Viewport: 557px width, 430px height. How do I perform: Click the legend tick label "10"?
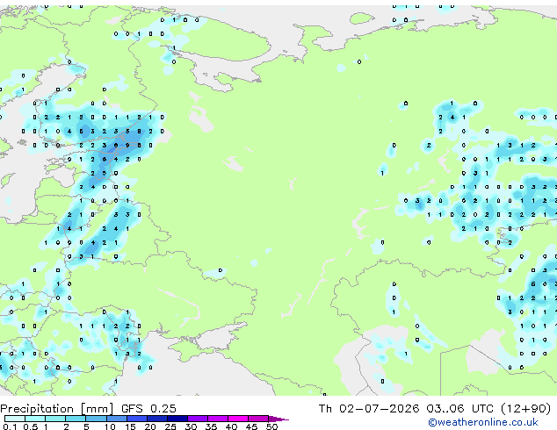click(x=110, y=426)
